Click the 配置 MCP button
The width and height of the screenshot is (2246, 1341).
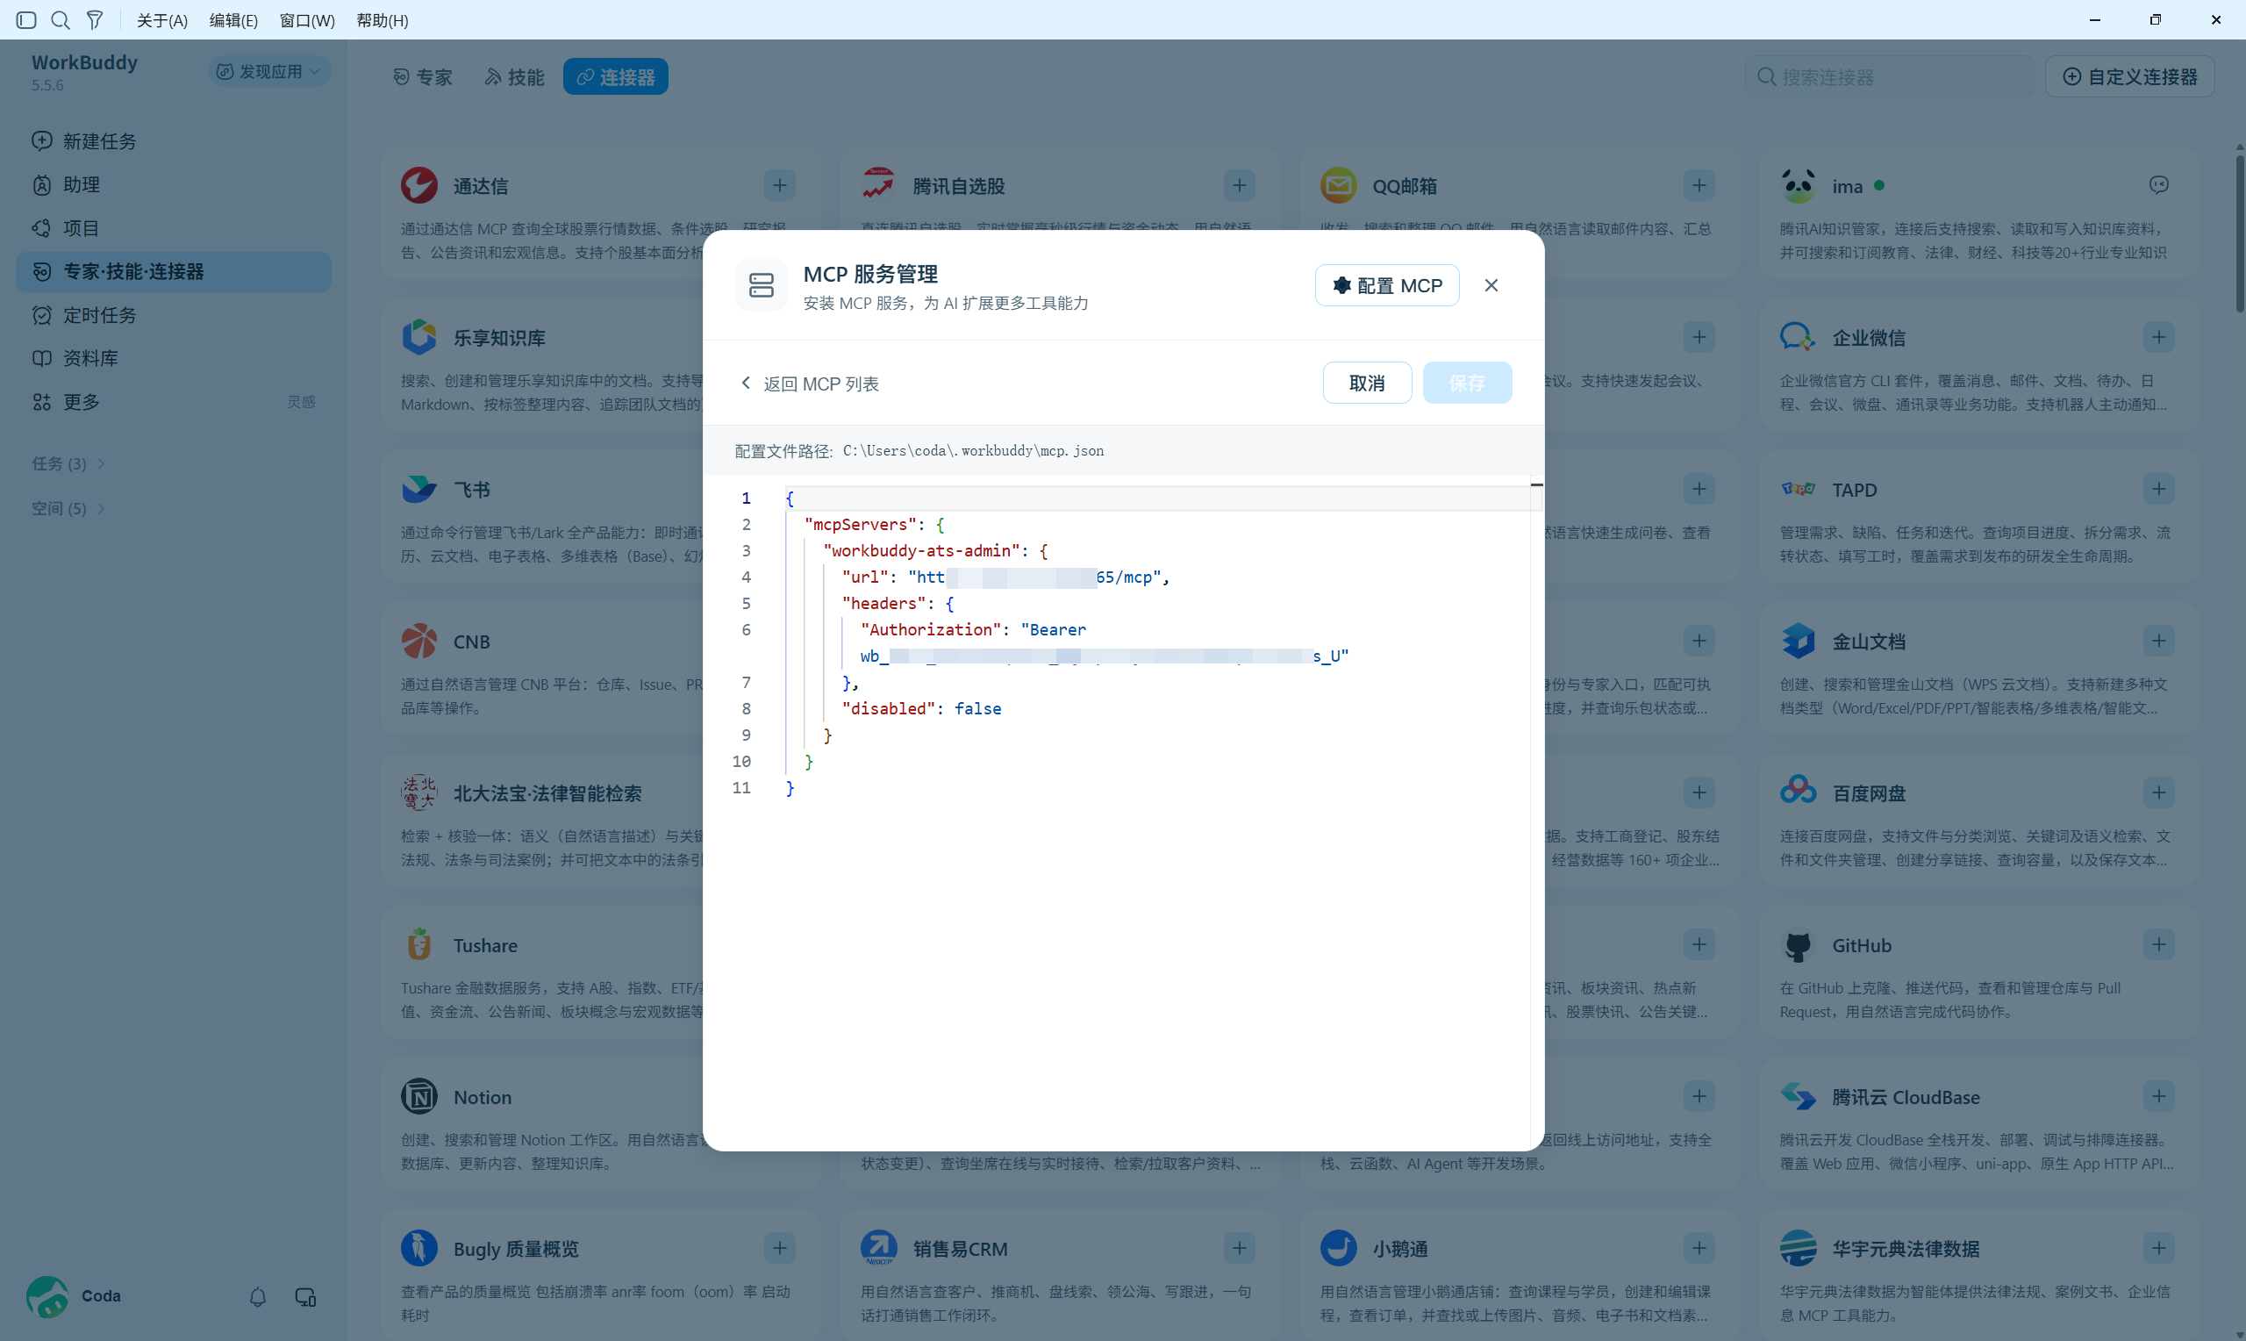1386,285
